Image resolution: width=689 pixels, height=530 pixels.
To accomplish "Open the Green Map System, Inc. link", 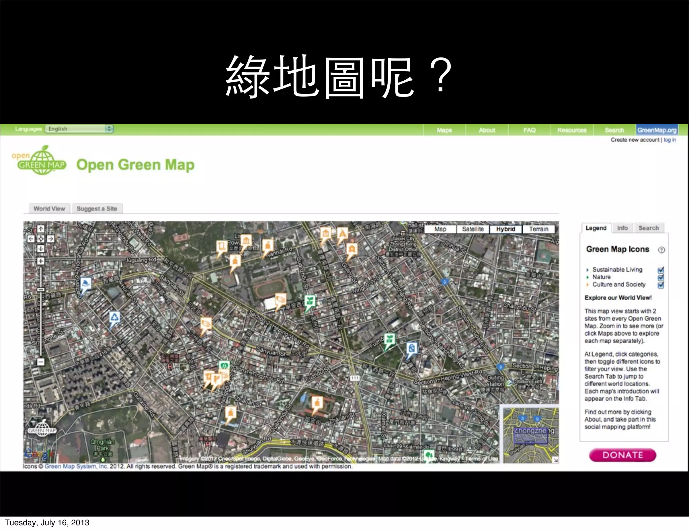I will (x=76, y=466).
